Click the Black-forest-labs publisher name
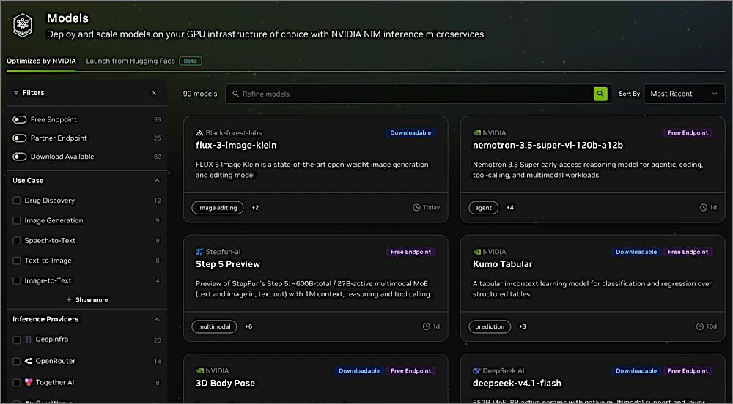 tap(234, 133)
